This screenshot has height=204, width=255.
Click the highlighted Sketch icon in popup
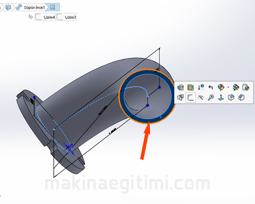pyautogui.click(x=191, y=98)
